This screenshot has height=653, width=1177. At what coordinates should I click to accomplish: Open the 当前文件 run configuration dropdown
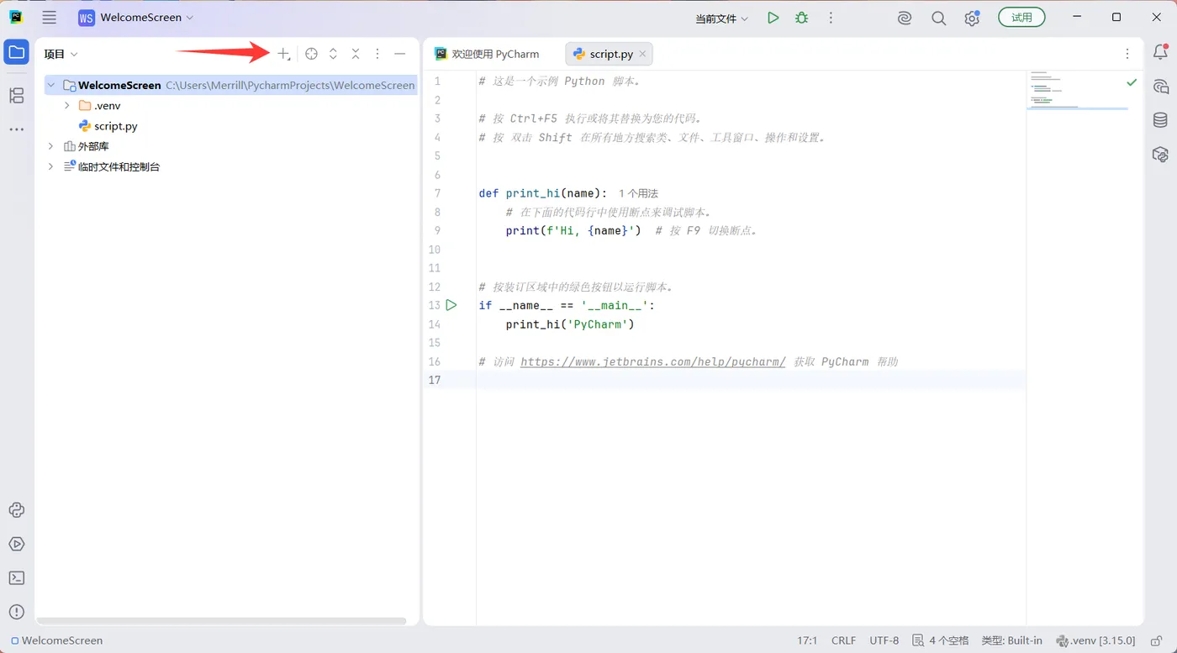click(721, 18)
